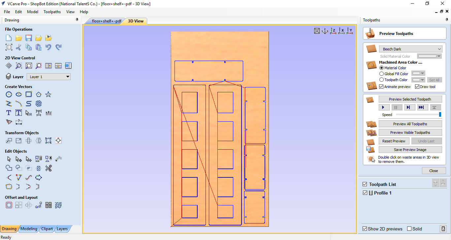Click the Weld vectors icon
The image size is (451, 240).
click(x=9, y=168)
